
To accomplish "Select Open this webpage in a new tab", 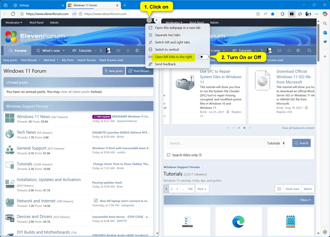I will pos(178,28).
